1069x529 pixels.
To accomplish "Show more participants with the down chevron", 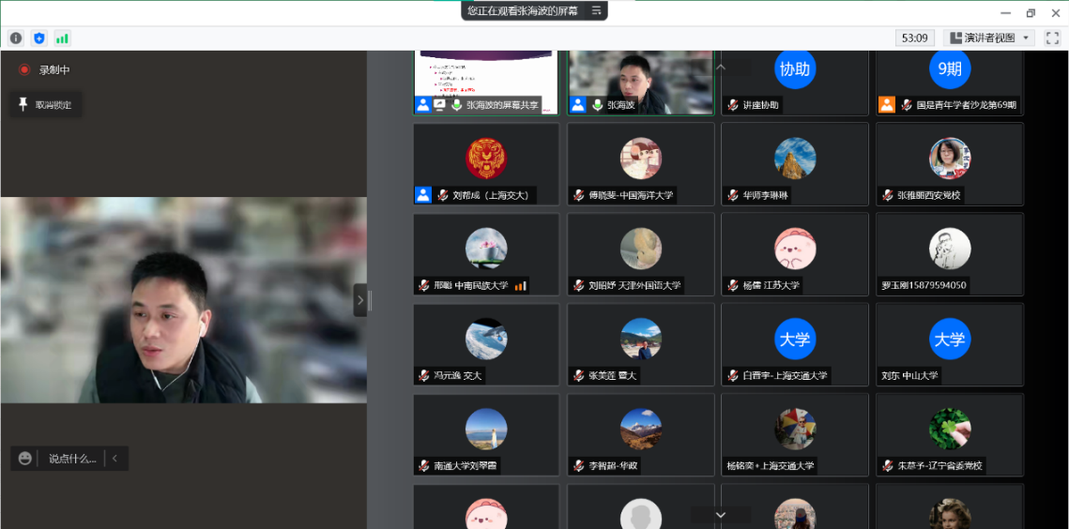I will [721, 515].
